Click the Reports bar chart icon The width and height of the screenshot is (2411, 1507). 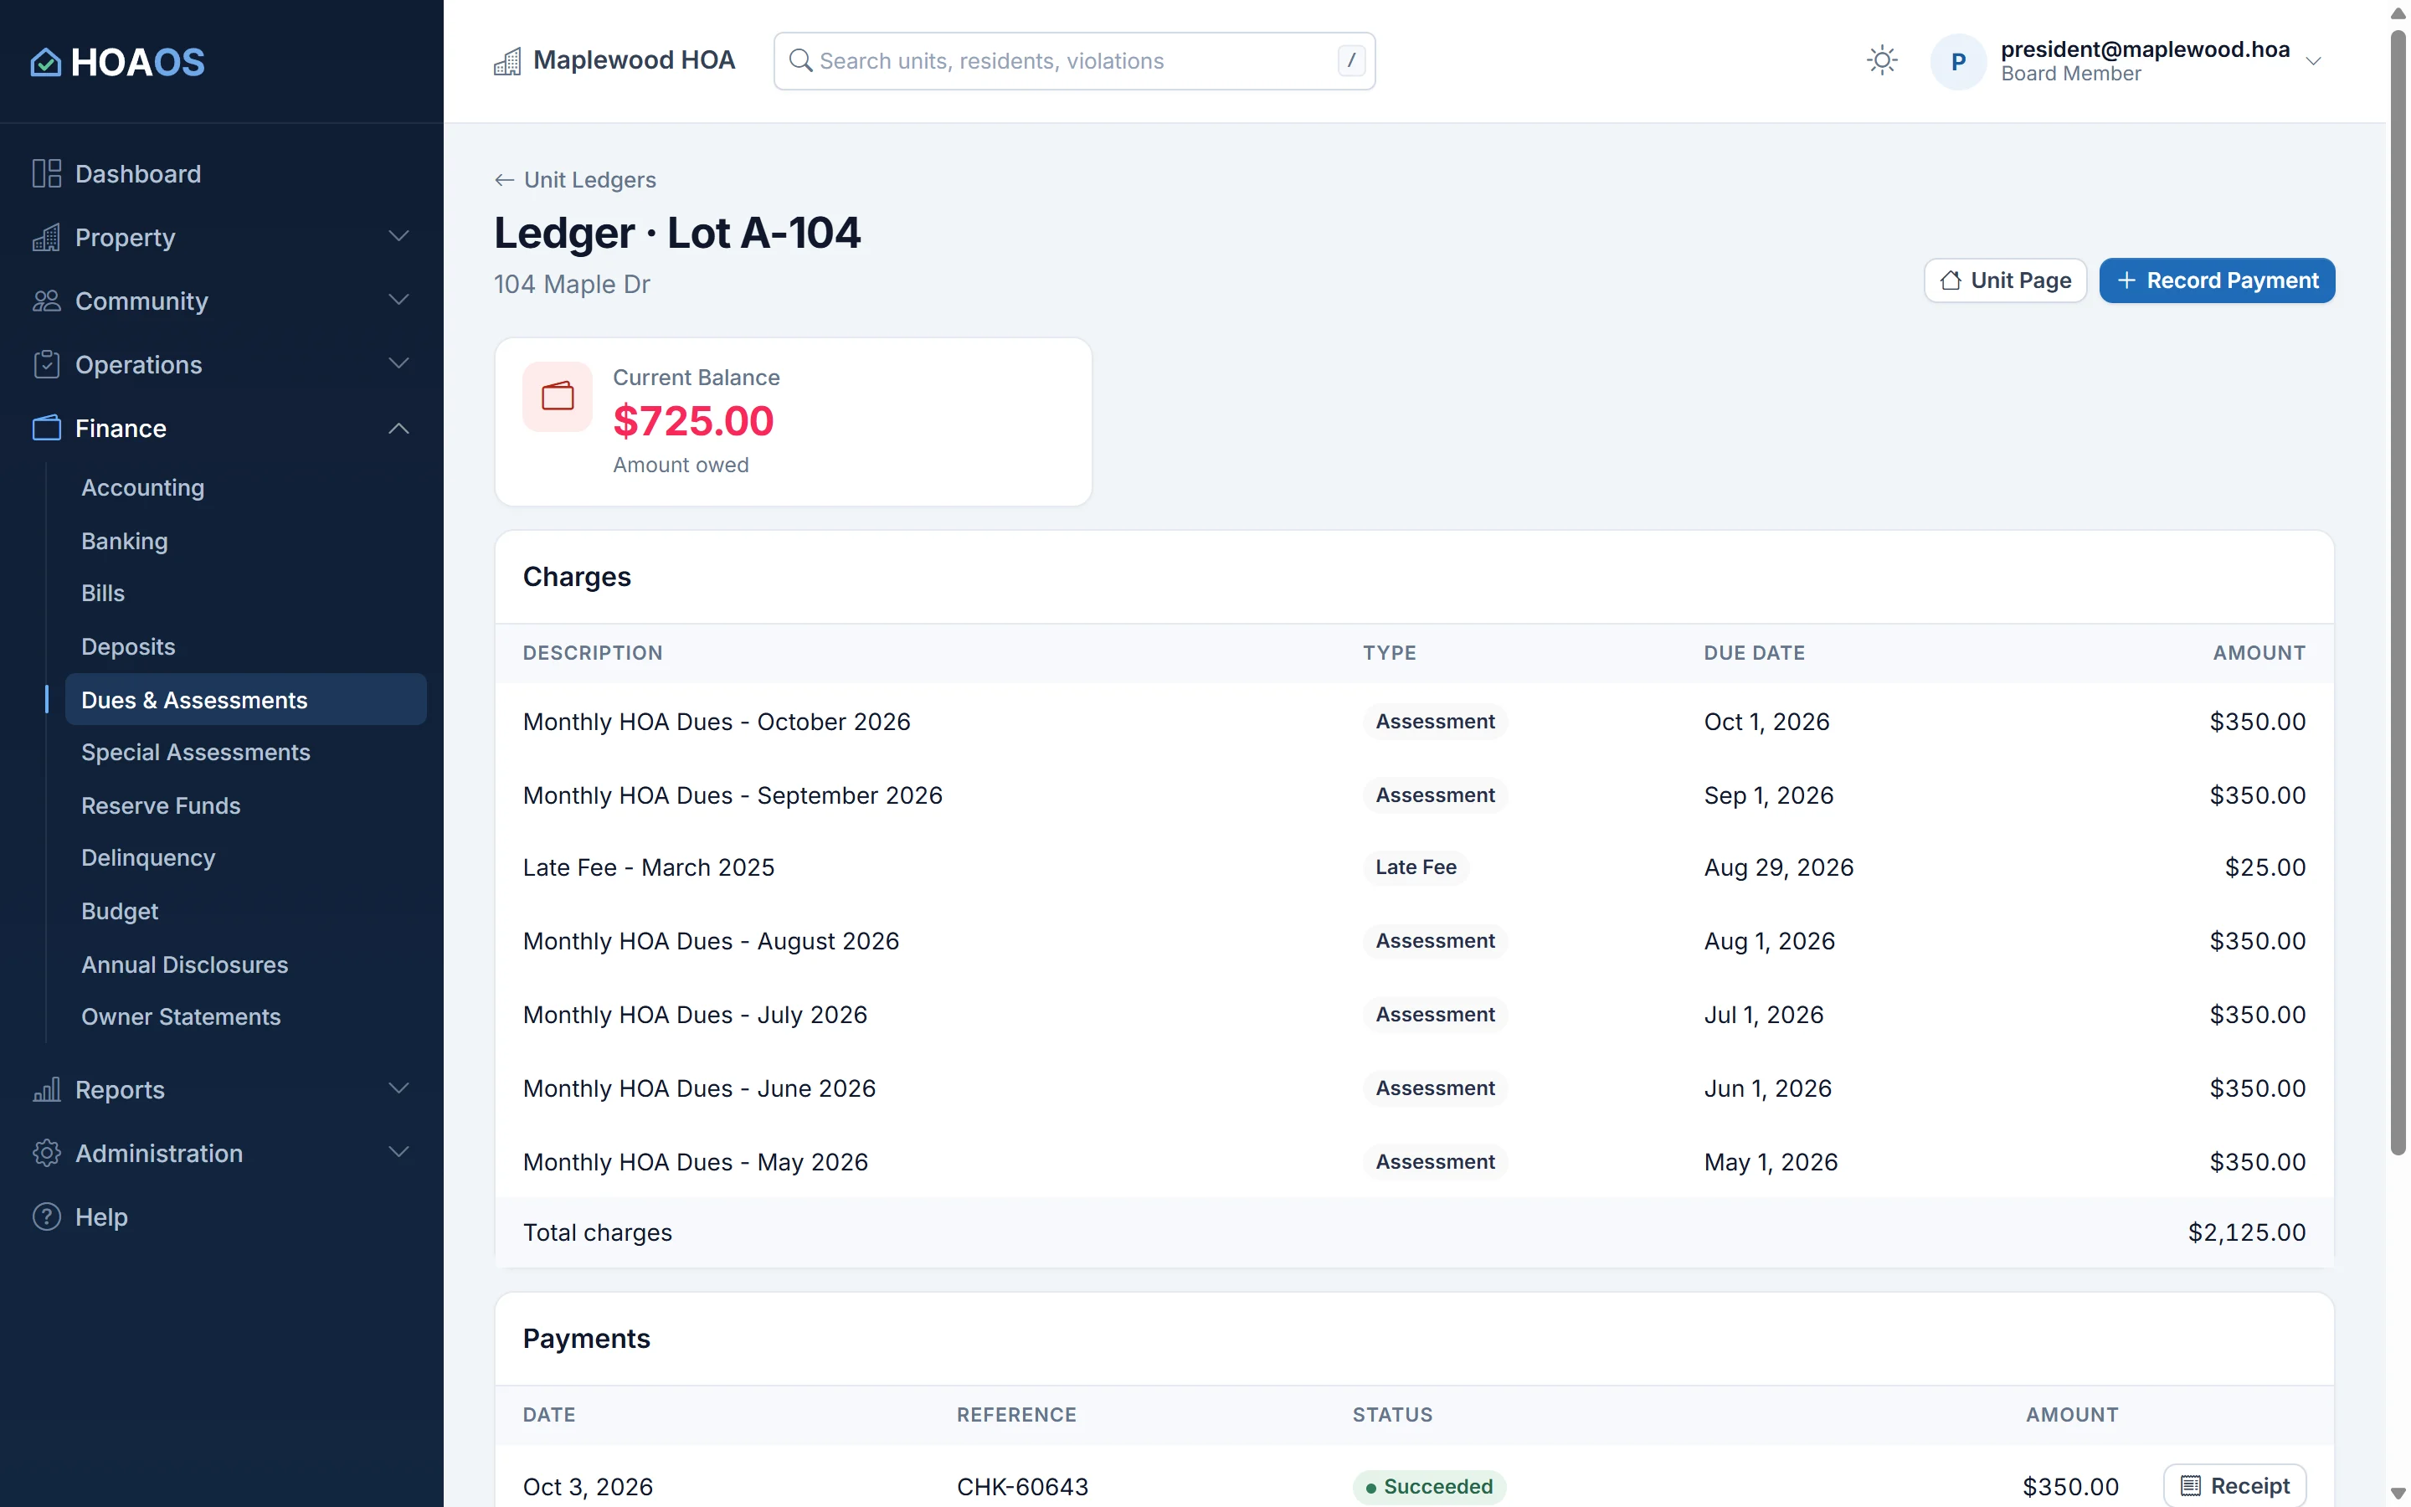click(46, 1089)
